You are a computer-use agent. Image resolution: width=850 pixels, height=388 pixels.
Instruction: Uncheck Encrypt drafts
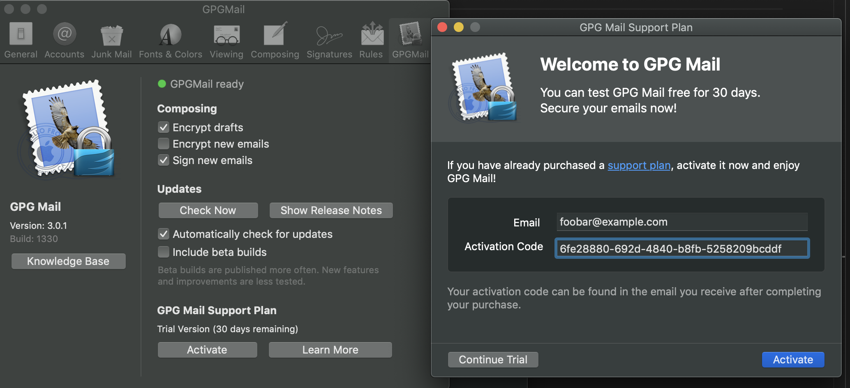pyautogui.click(x=164, y=127)
